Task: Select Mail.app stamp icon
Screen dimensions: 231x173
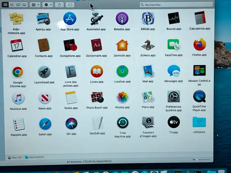Action: click(x=148, y=71)
